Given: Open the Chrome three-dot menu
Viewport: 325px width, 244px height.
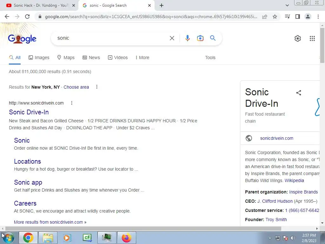Looking at the screenshot, I should [x=318, y=17].
